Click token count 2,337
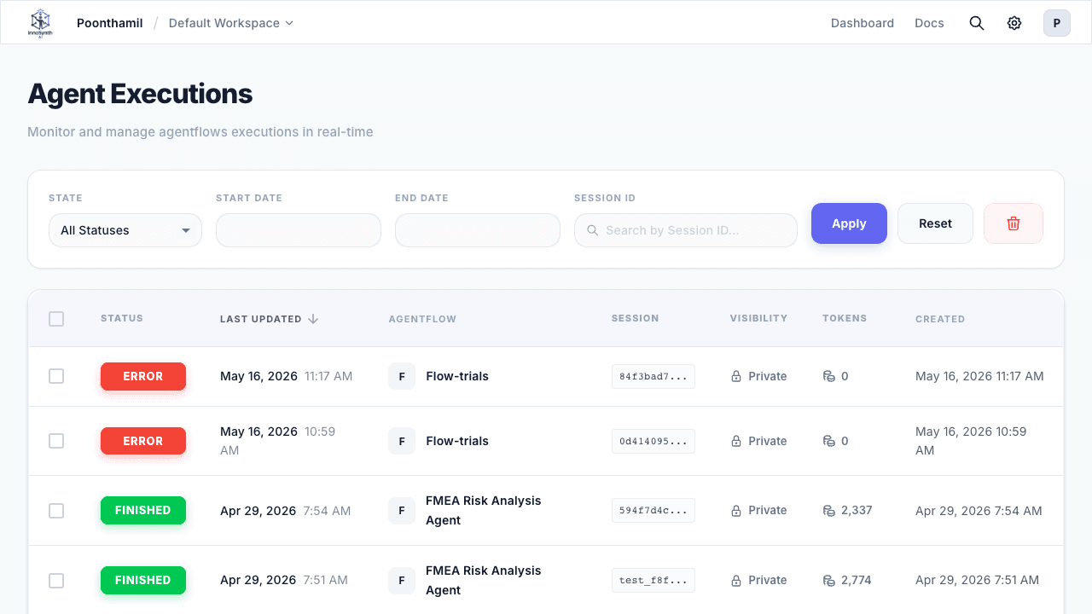 click(857, 511)
